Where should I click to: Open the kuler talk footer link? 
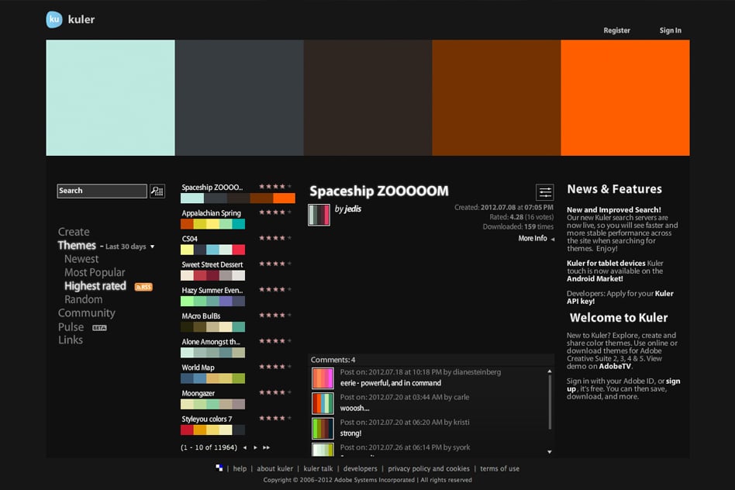[x=318, y=468]
